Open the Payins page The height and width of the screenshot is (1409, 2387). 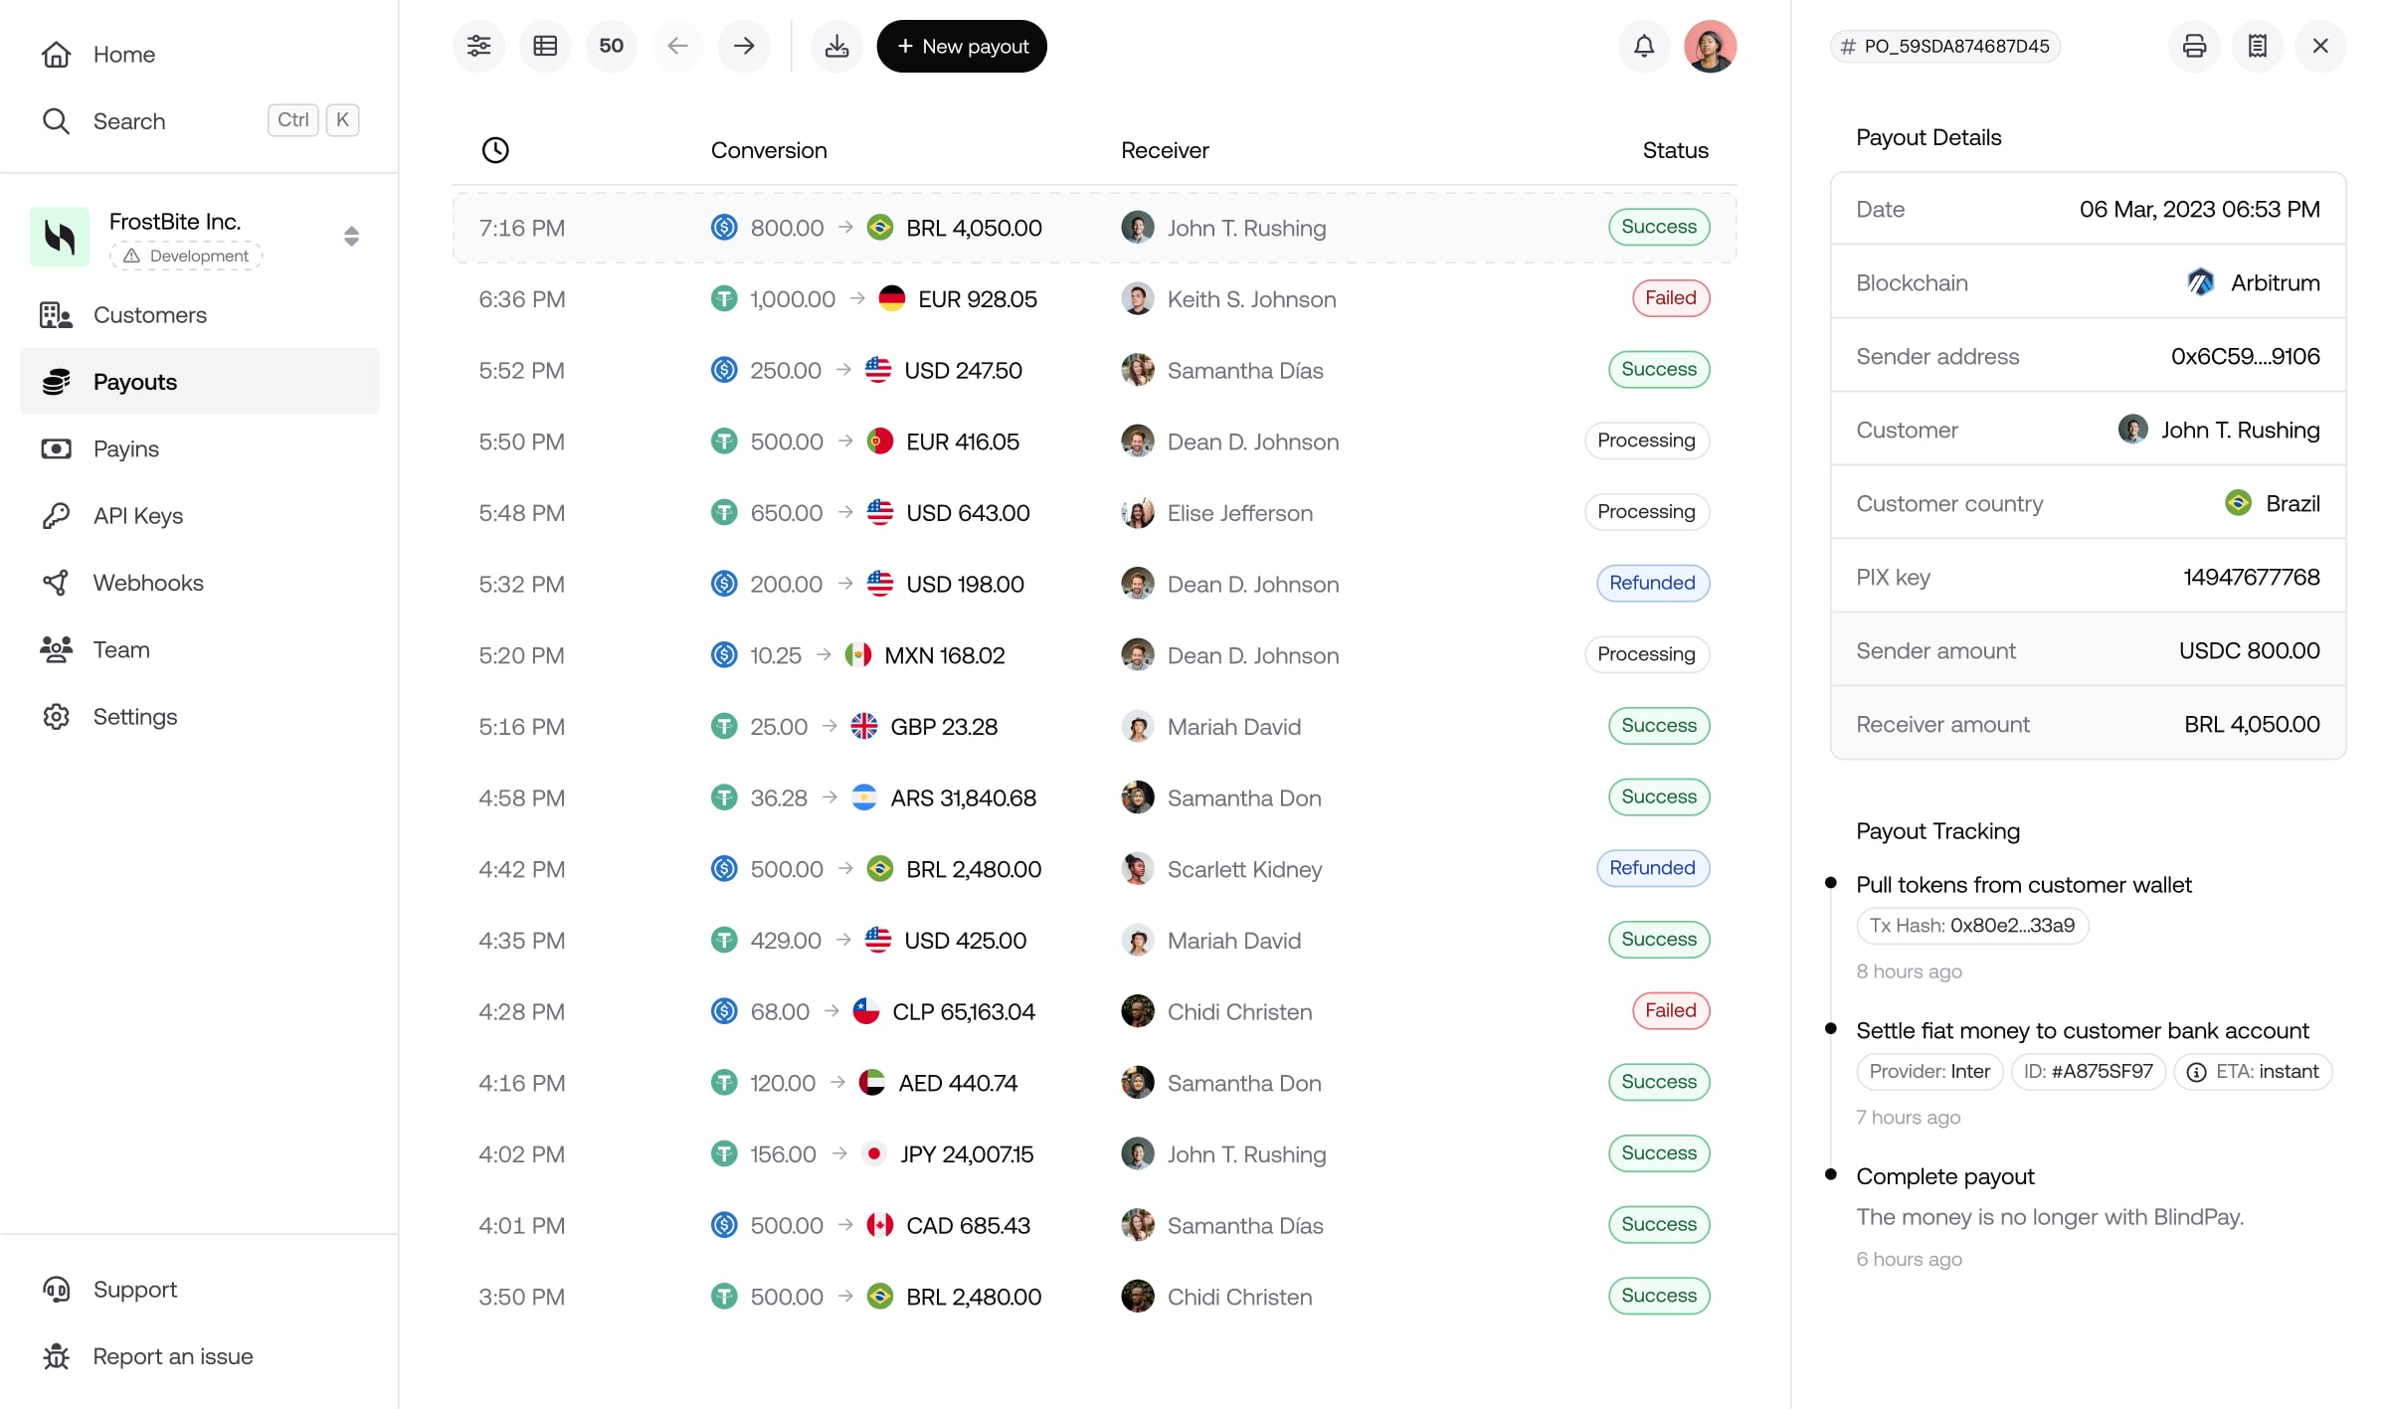pos(199,448)
